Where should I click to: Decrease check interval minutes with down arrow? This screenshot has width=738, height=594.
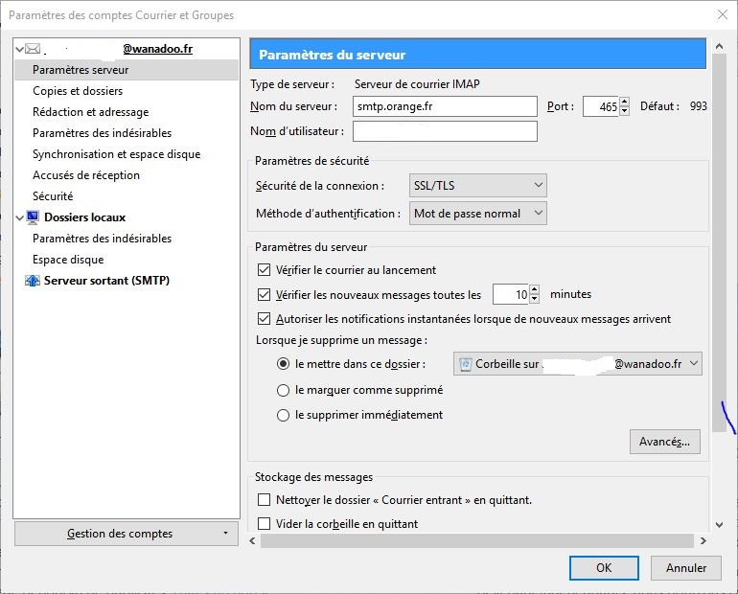tap(534, 300)
